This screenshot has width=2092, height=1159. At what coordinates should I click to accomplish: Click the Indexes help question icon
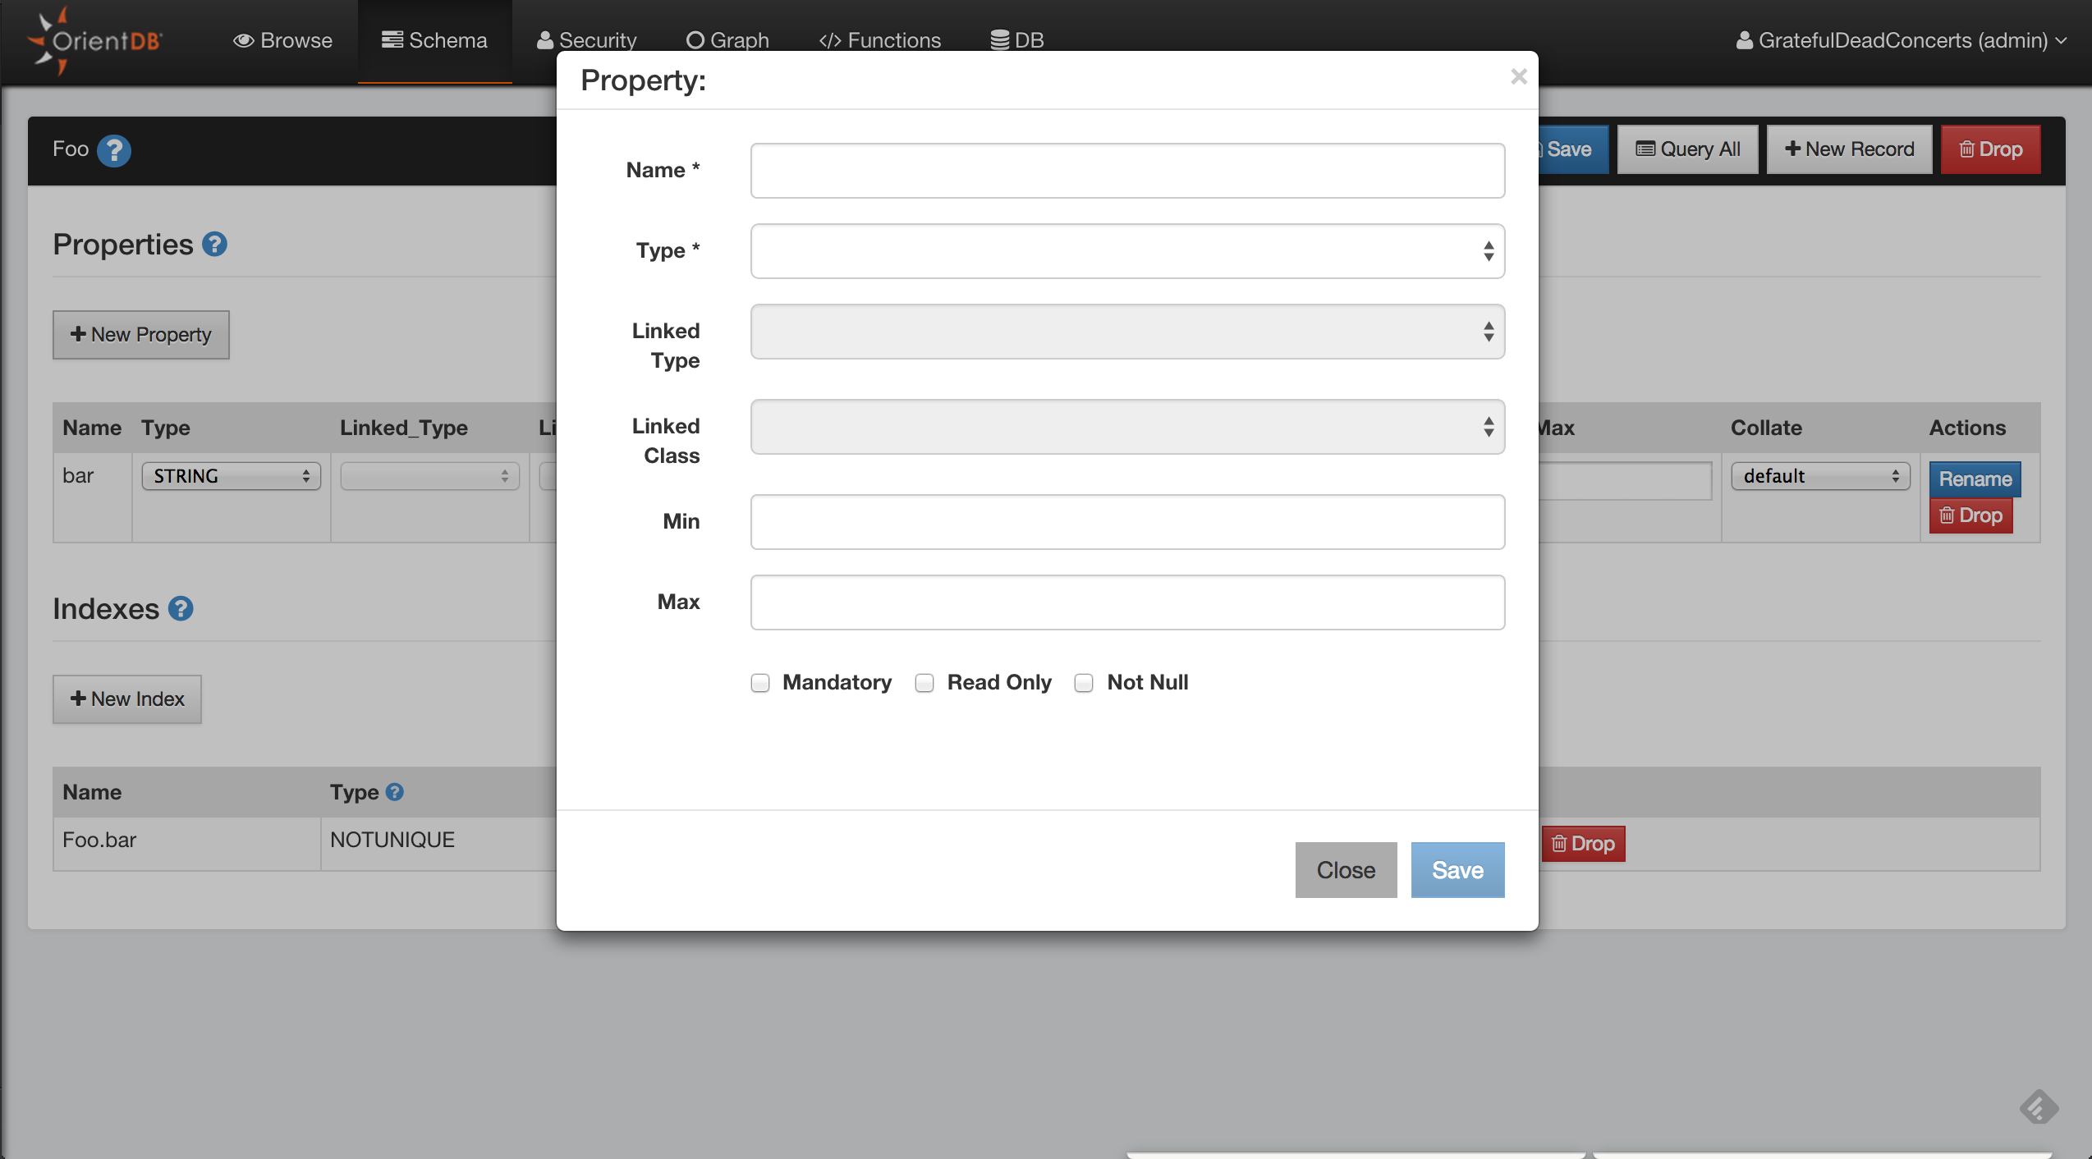(181, 608)
